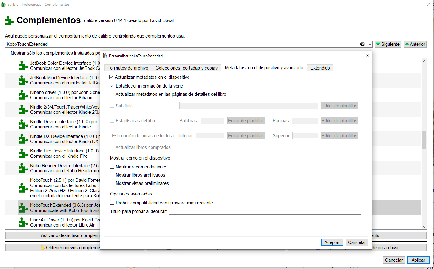Click the large Complementos header puzzle icon
The height and width of the screenshot is (269, 434).
10,20
